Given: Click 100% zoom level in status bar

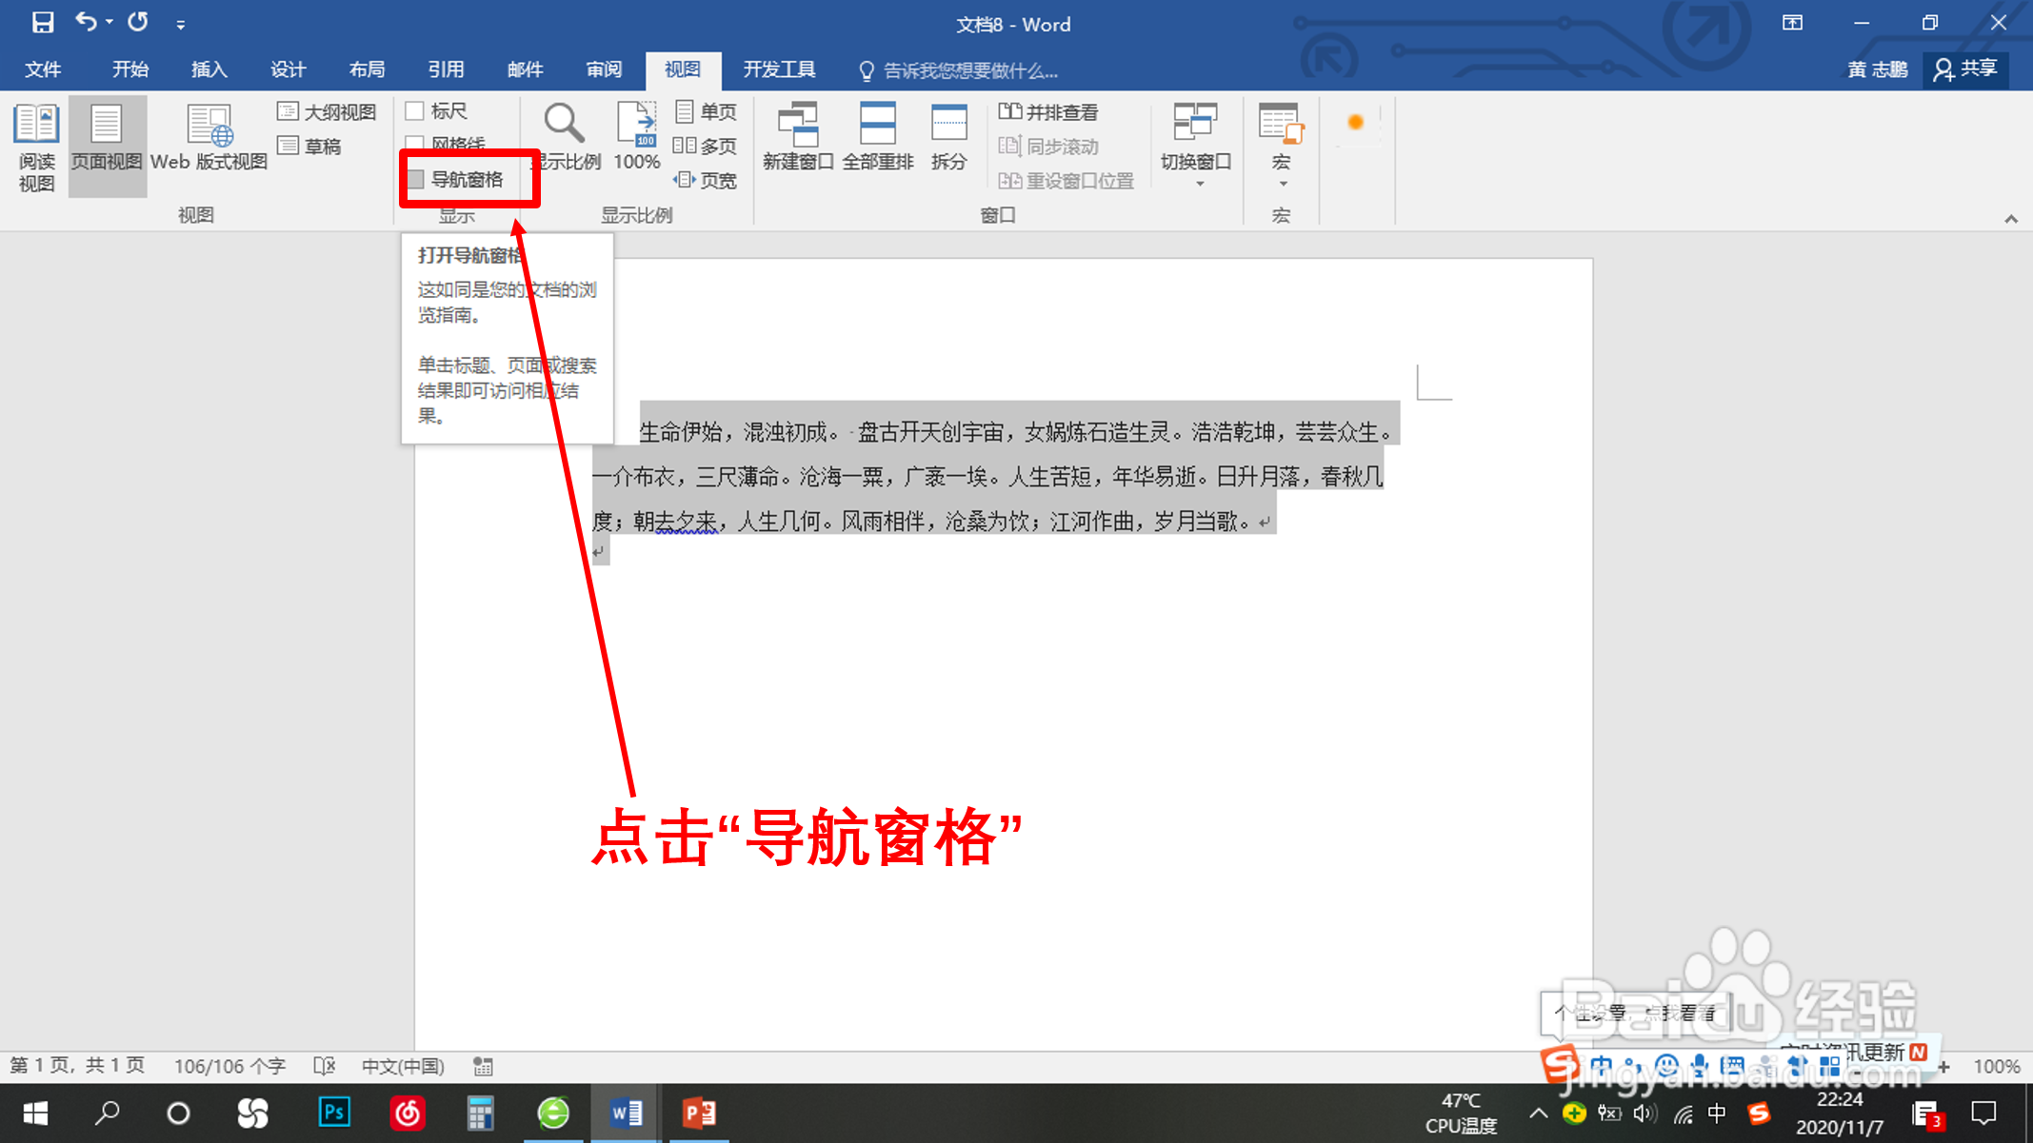Looking at the screenshot, I should pyautogui.click(x=1997, y=1066).
